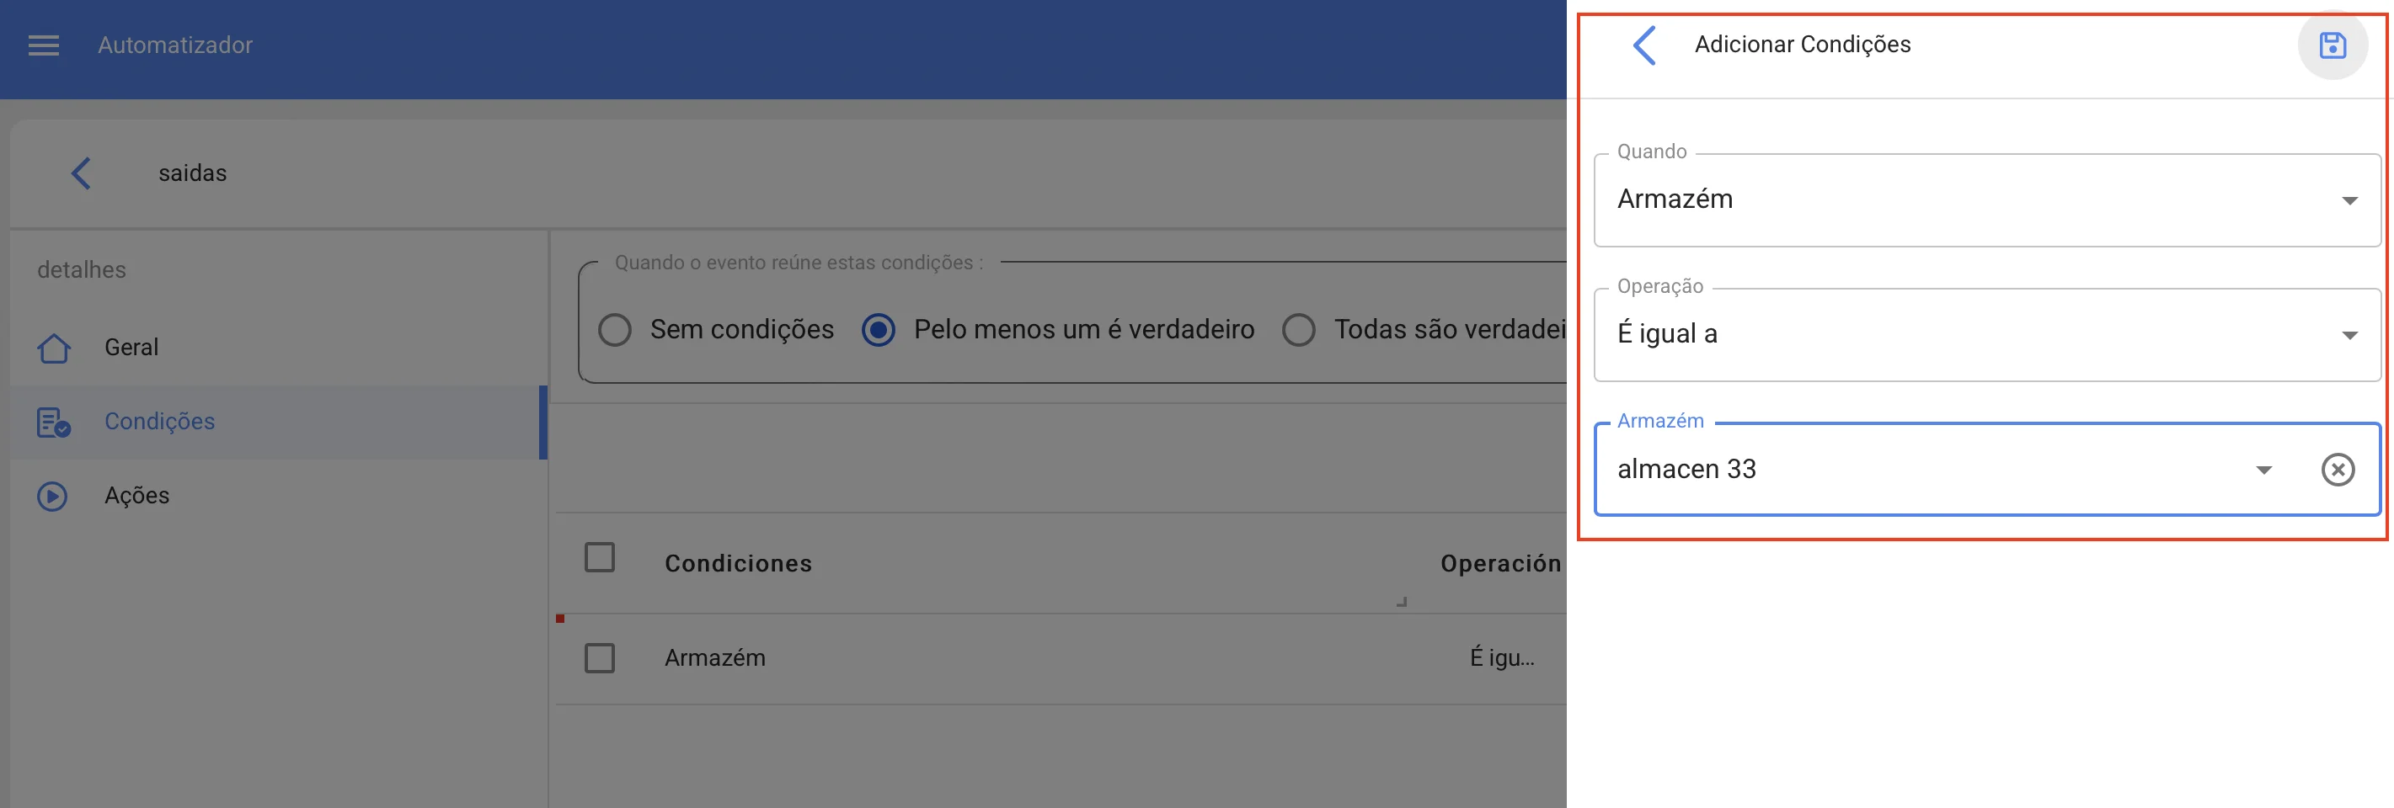Viewport: 2394px width, 808px height.
Task: Click the save icon in Adicionar Condições
Action: tap(2332, 45)
